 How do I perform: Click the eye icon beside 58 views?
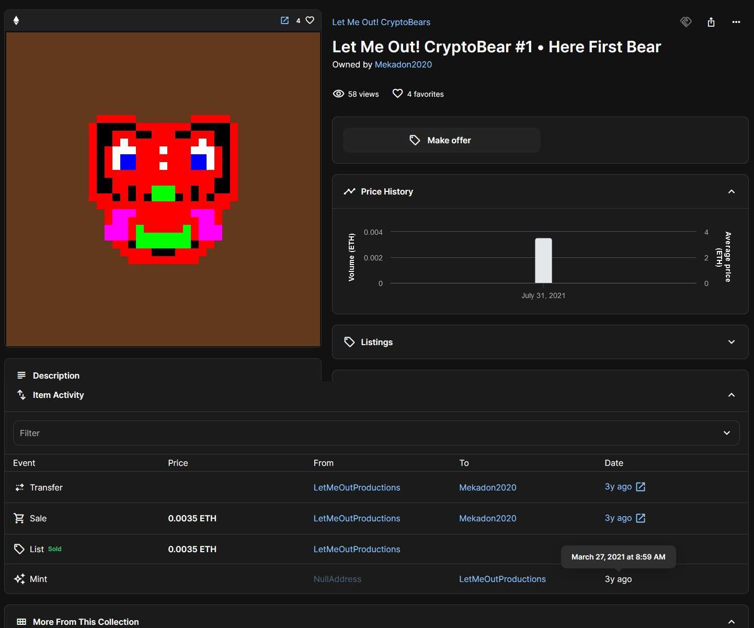338,94
